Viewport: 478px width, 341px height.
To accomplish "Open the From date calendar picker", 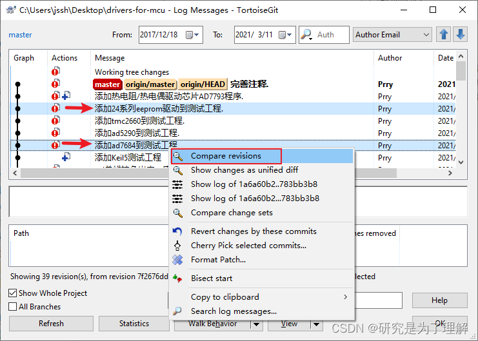I will click(192, 35).
